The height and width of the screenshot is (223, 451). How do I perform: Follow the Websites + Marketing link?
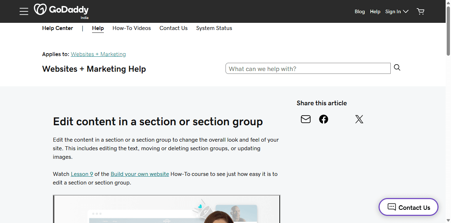[x=98, y=54]
